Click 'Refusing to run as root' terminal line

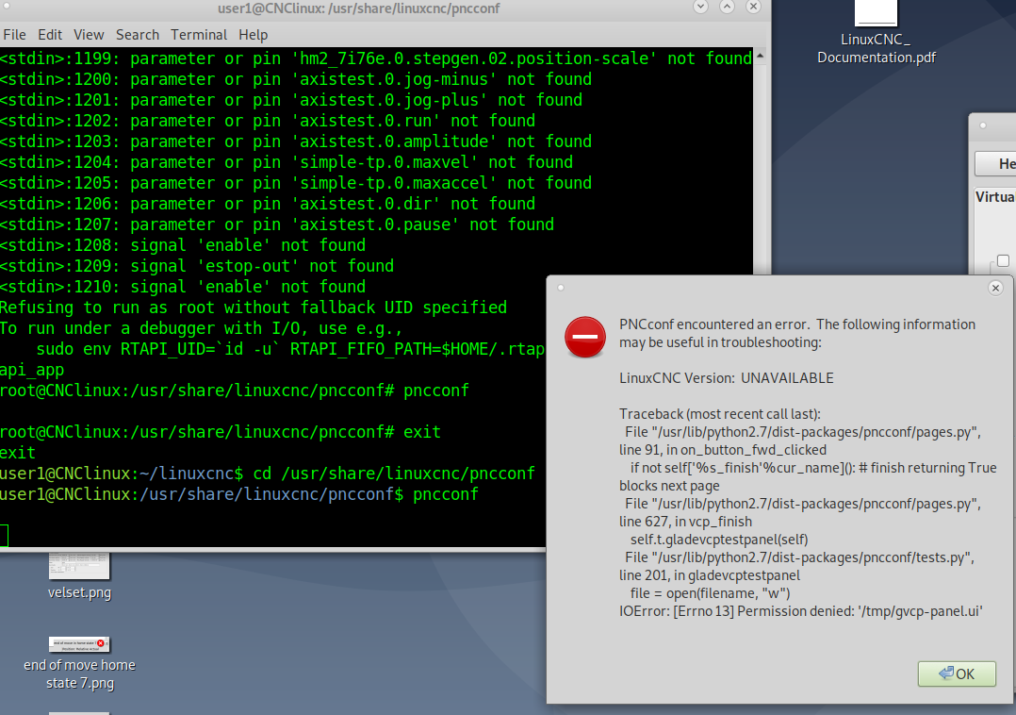point(254,308)
